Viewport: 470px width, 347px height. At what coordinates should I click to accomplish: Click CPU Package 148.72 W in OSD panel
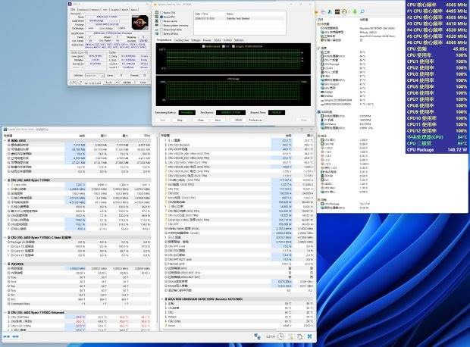(437, 149)
